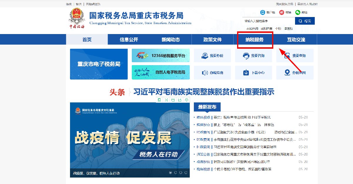Click the carousel caption 战疫情、促发展，税务人在行动
This screenshot has width=353, height=184.
tap(96, 173)
